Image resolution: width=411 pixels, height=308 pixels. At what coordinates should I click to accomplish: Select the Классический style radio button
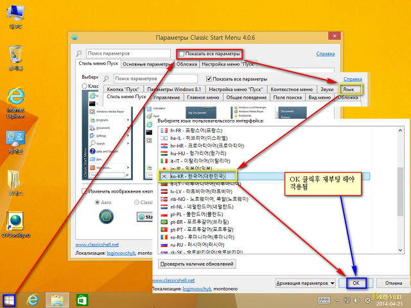(x=84, y=86)
